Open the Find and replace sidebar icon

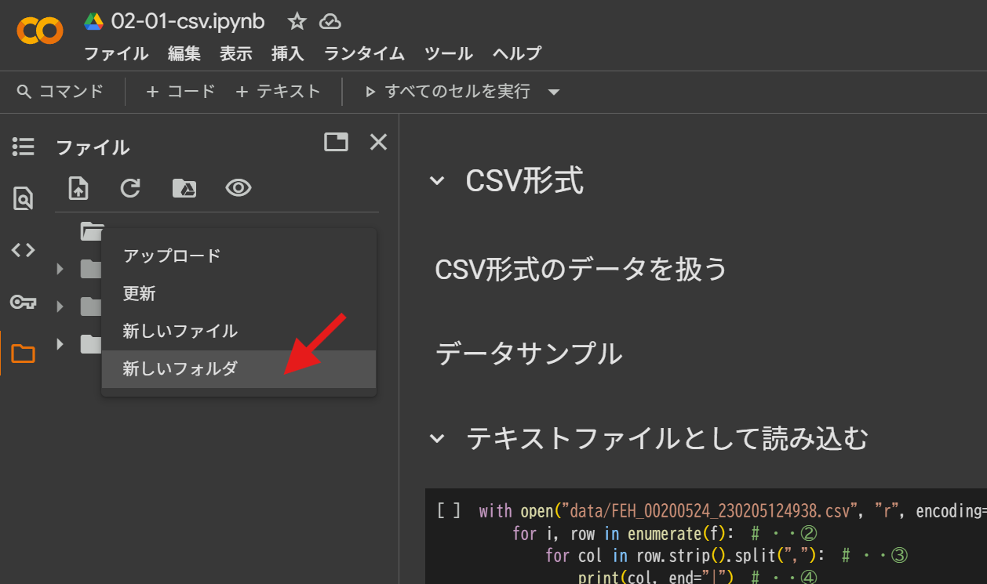point(23,199)
